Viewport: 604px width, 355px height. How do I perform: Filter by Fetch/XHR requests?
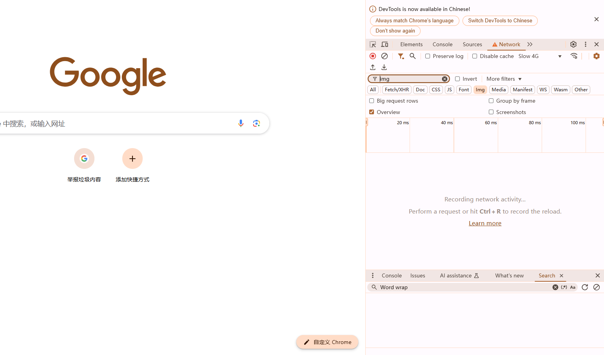(x=397, y=90)
